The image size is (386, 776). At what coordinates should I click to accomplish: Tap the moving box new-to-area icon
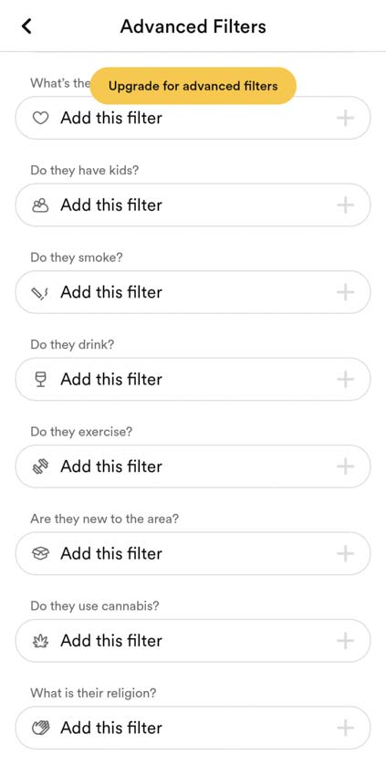tap(40, 554)
